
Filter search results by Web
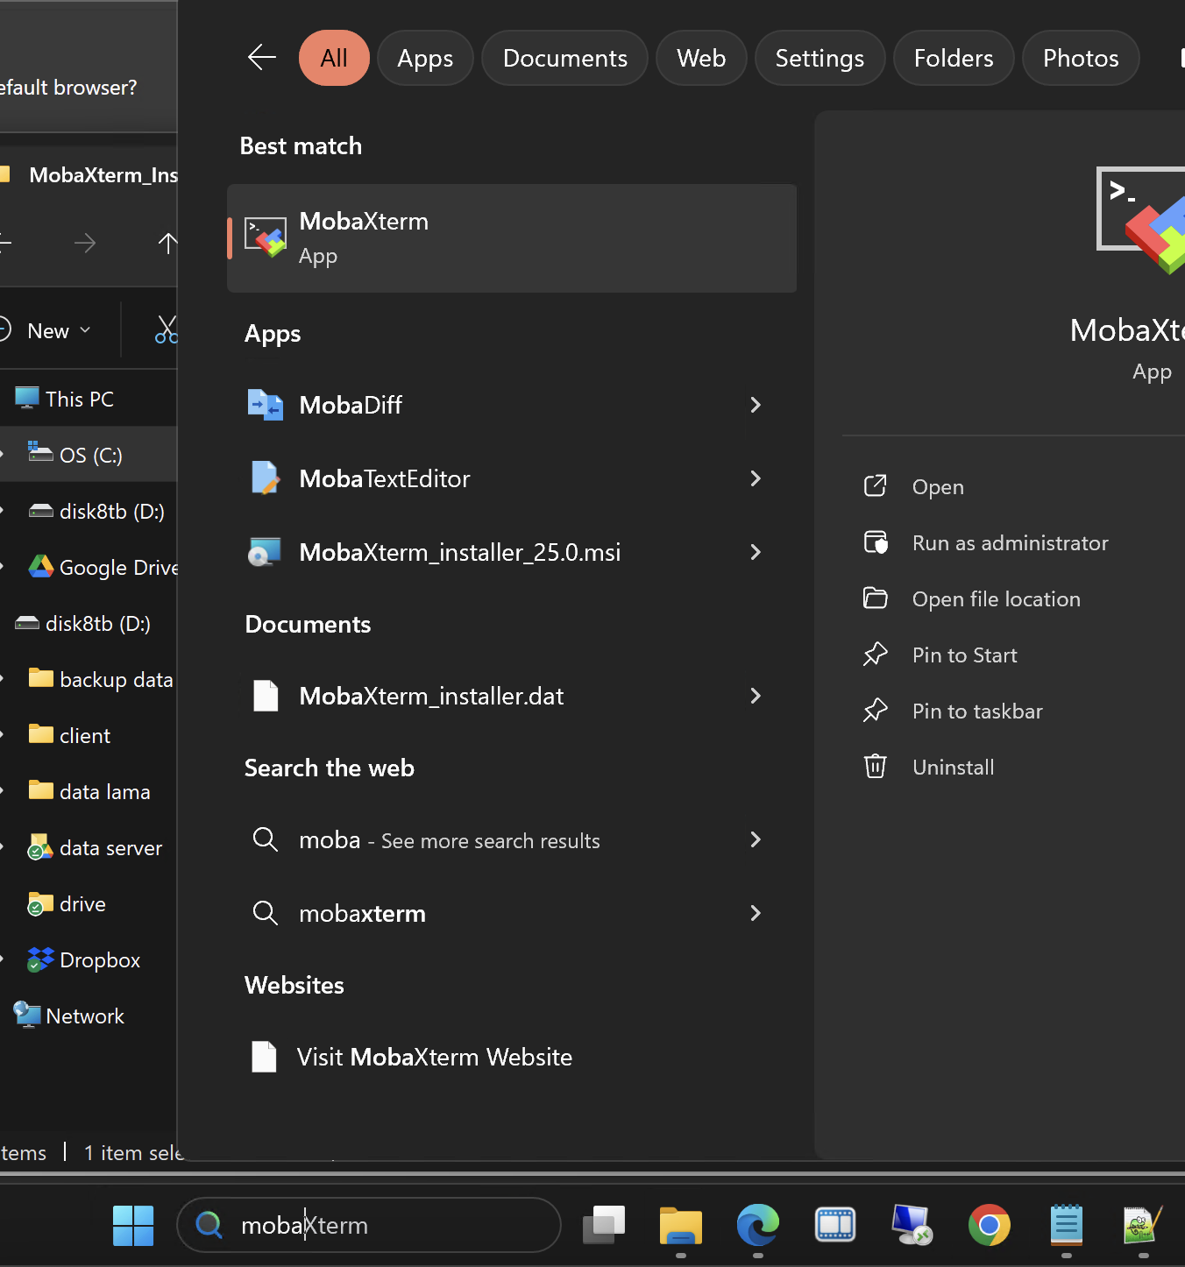point(701,58)
